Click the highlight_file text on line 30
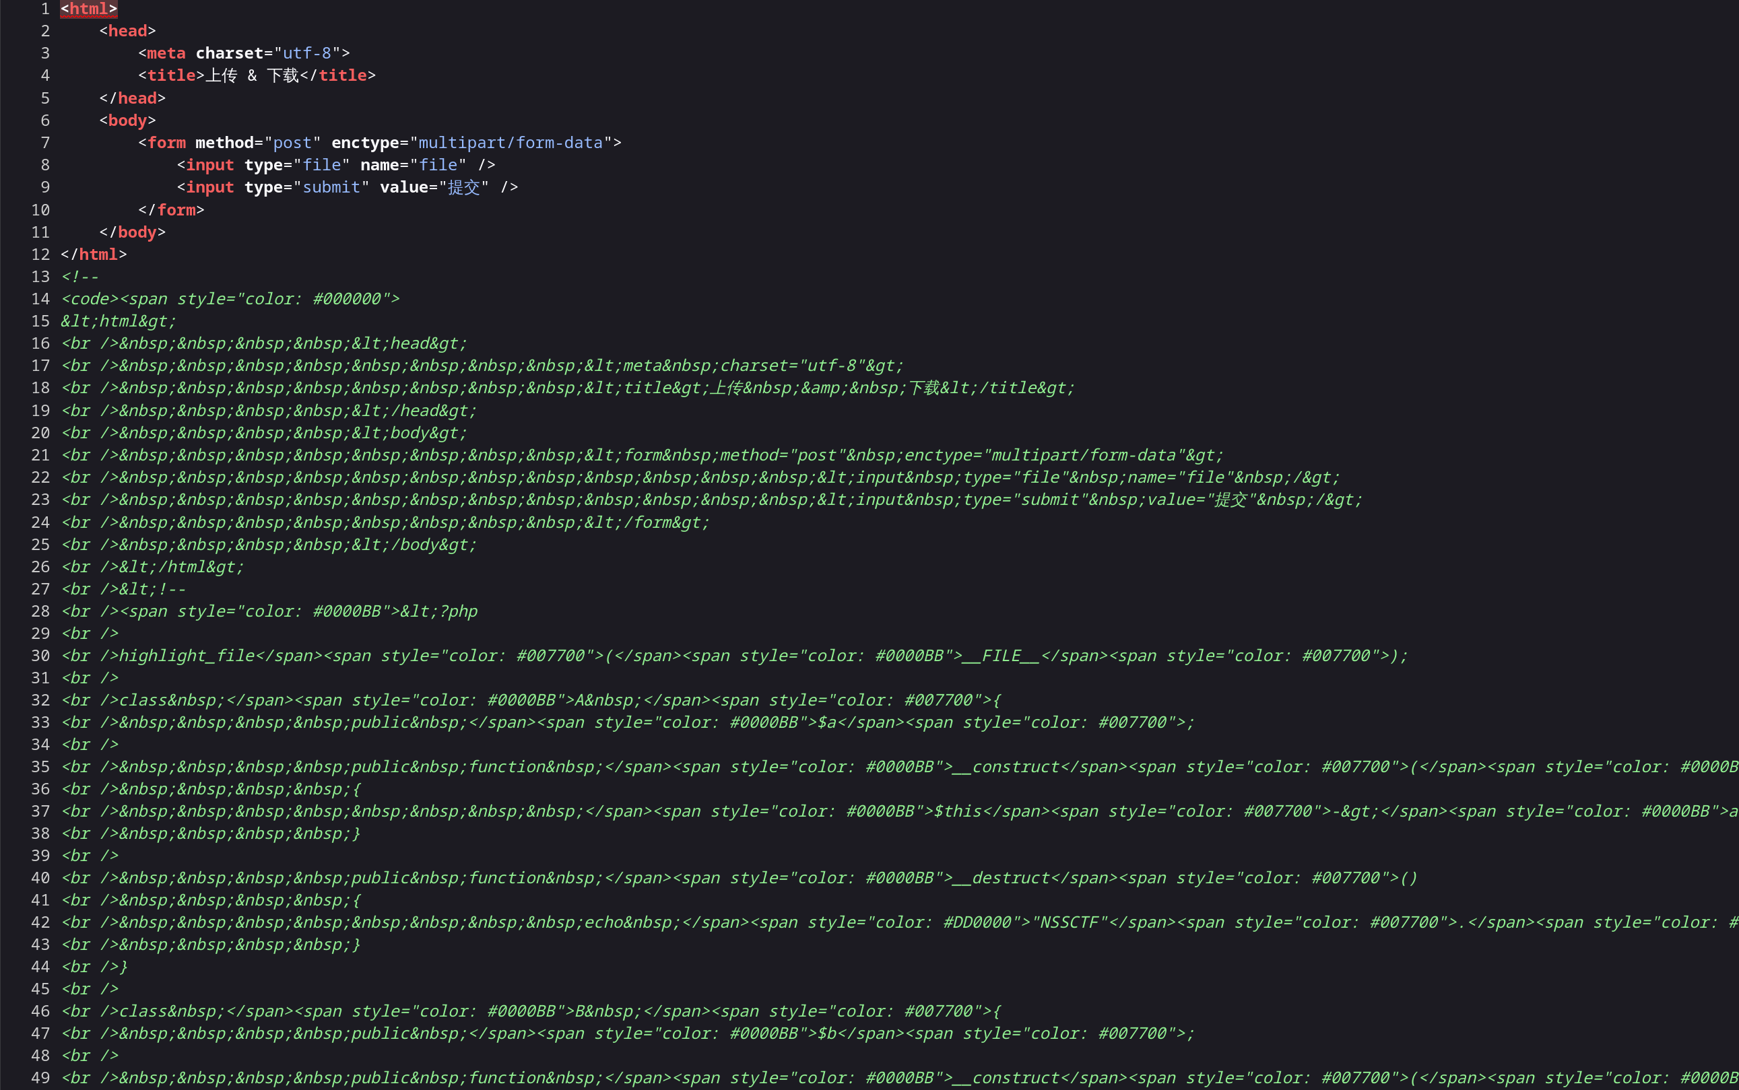 tap(187, 656)
